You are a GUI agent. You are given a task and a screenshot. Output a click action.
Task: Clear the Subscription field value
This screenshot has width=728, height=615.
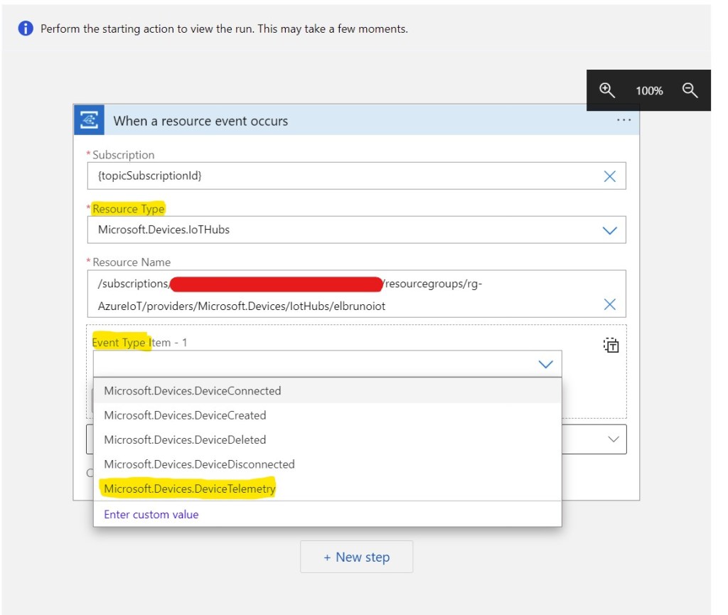[x=609, y=176]
